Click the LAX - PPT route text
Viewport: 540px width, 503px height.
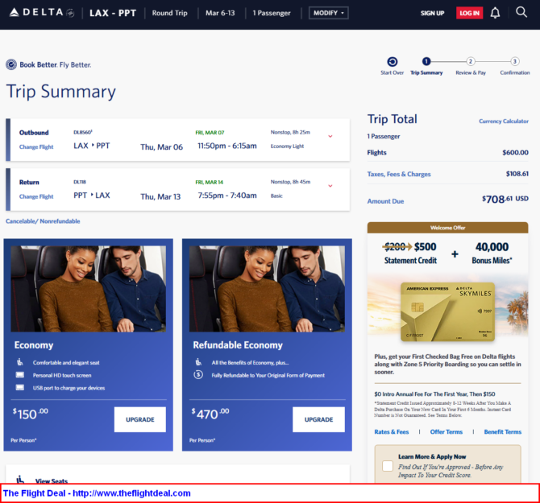(113, 13)
